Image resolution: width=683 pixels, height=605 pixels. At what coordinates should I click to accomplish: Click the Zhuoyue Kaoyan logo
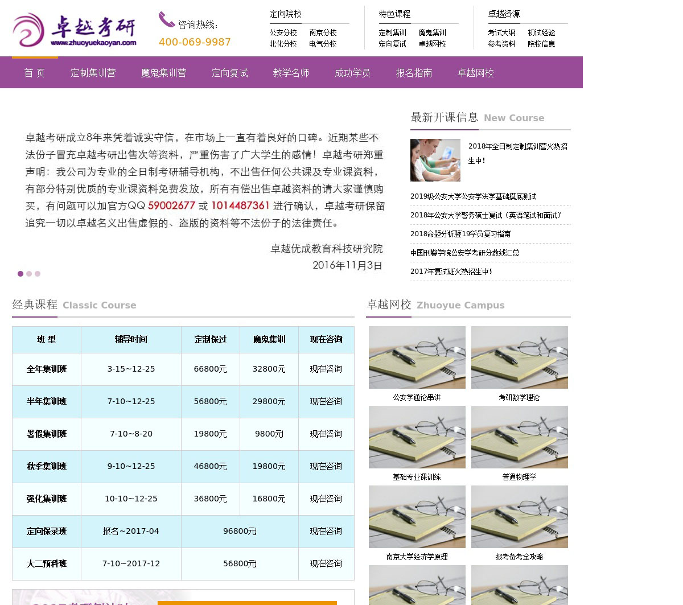75,30
